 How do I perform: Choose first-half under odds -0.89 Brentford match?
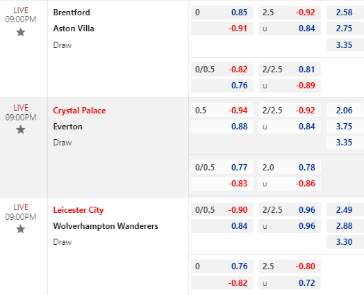(x=290, y=86)
